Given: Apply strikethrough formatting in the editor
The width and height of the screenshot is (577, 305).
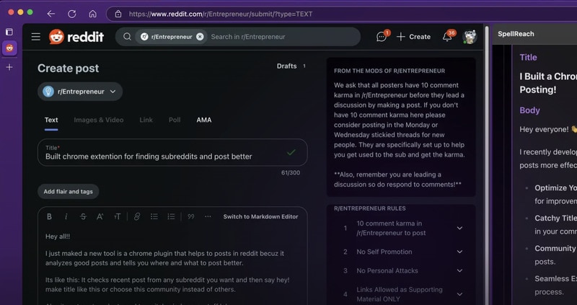Looking at the screenshot, I should (83, 216).
